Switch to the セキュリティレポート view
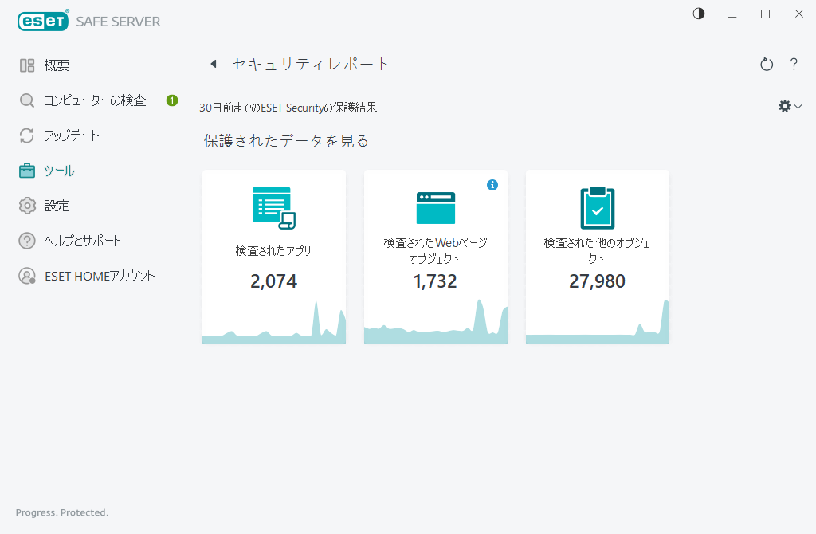This screenshot has width=816, height=534. coord(311,63)
